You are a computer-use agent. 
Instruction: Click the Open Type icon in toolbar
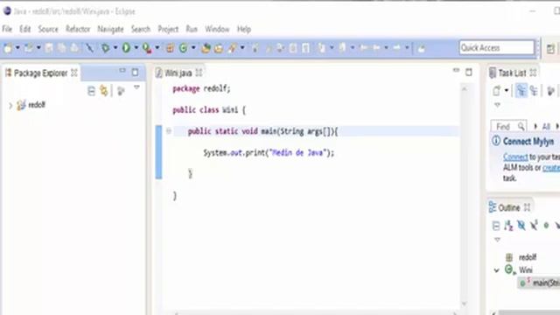click(x=206, y=48)
